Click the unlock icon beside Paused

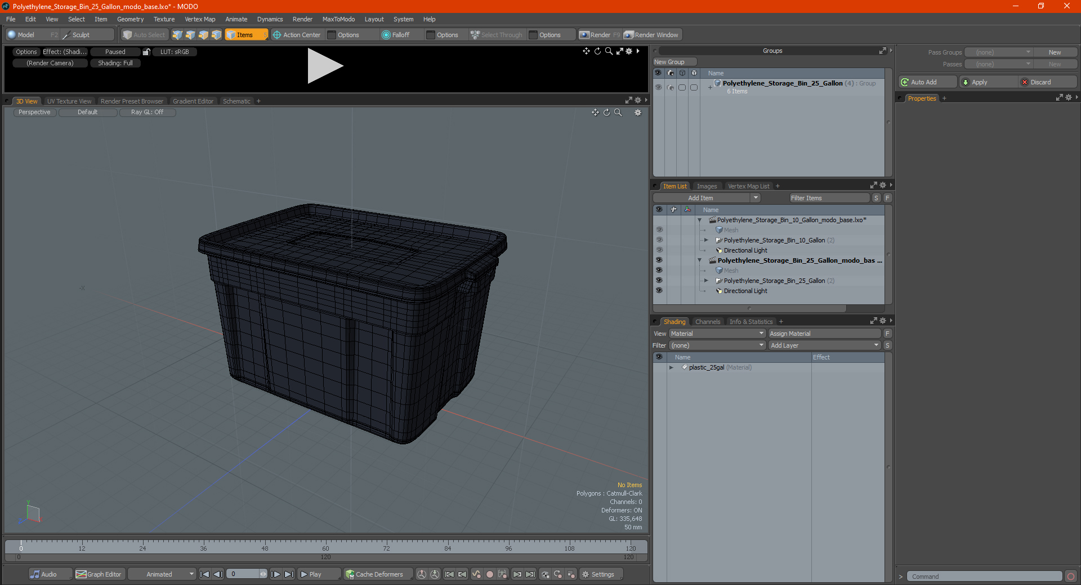click(146, 52)
